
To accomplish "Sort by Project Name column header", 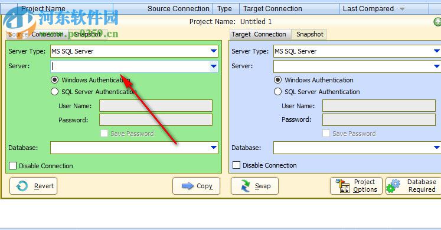I will pos(66,9).
